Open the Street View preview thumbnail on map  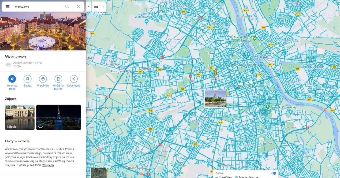[215, 99]
